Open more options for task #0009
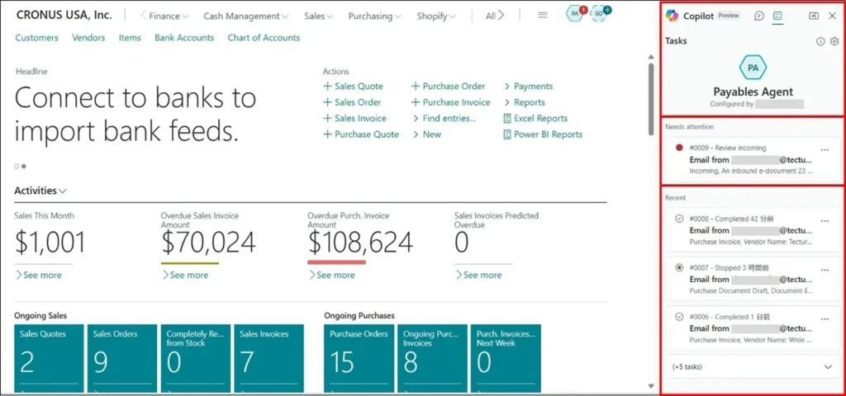Screen dimensions: 846x396 825,150
